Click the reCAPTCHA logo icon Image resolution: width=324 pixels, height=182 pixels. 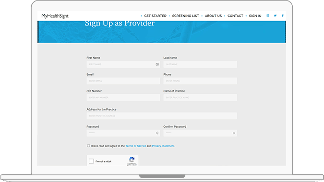tap(132, 159)
